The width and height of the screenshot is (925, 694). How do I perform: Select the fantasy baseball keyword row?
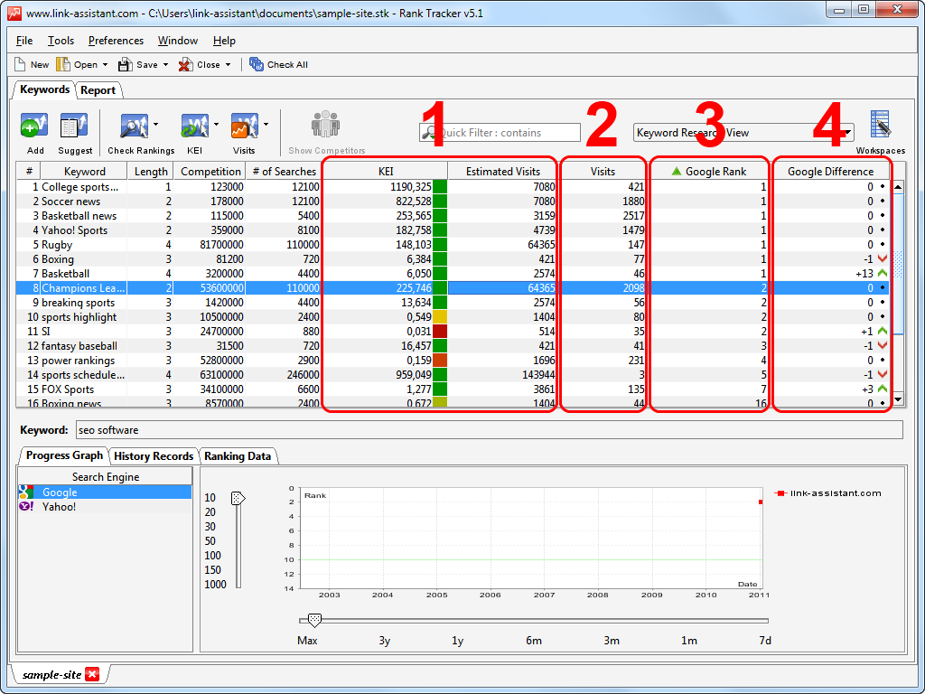[453, 346]
